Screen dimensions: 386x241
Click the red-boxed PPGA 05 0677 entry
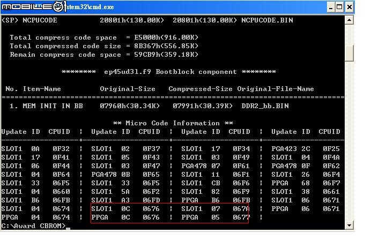tap(216, 217)
